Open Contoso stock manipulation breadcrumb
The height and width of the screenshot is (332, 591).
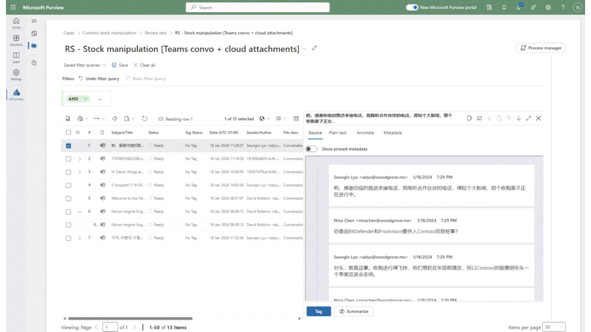109,33
